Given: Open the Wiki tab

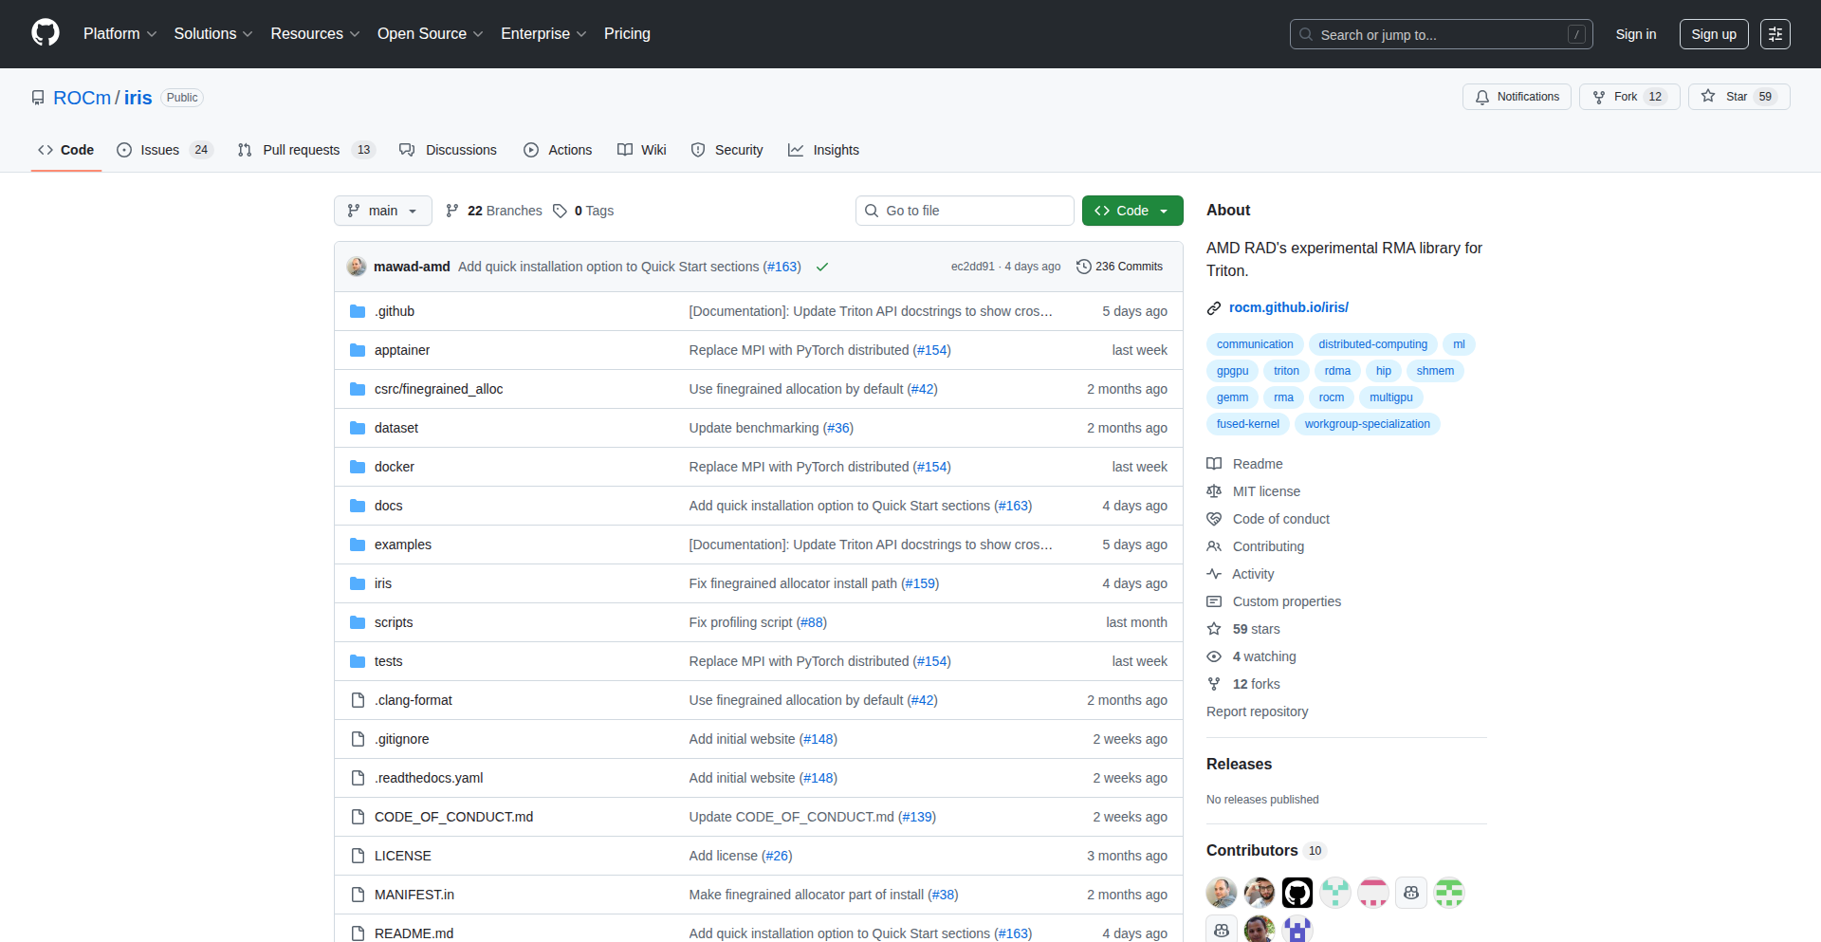Looking at the screenshot, I should [x=642, y=150].
